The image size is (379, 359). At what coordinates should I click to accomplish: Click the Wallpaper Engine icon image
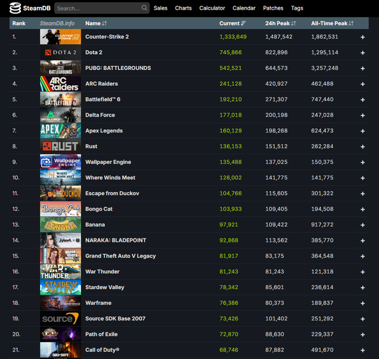tap(60, 162)
